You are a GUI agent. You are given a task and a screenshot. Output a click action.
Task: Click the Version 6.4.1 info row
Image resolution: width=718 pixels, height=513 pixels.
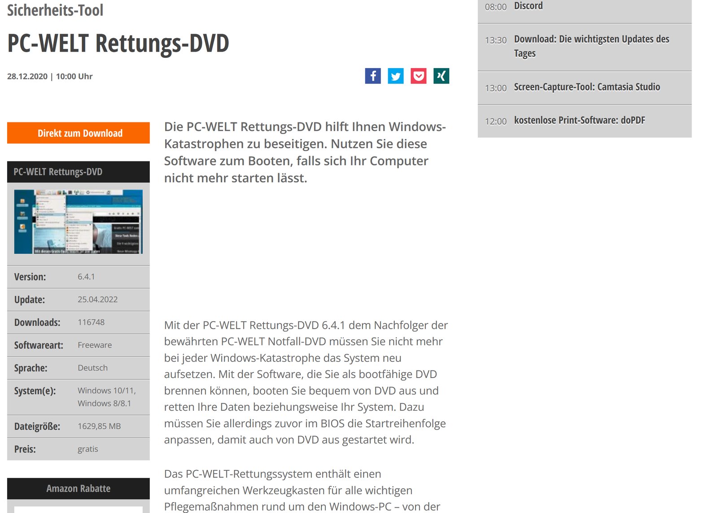point(79,277)
